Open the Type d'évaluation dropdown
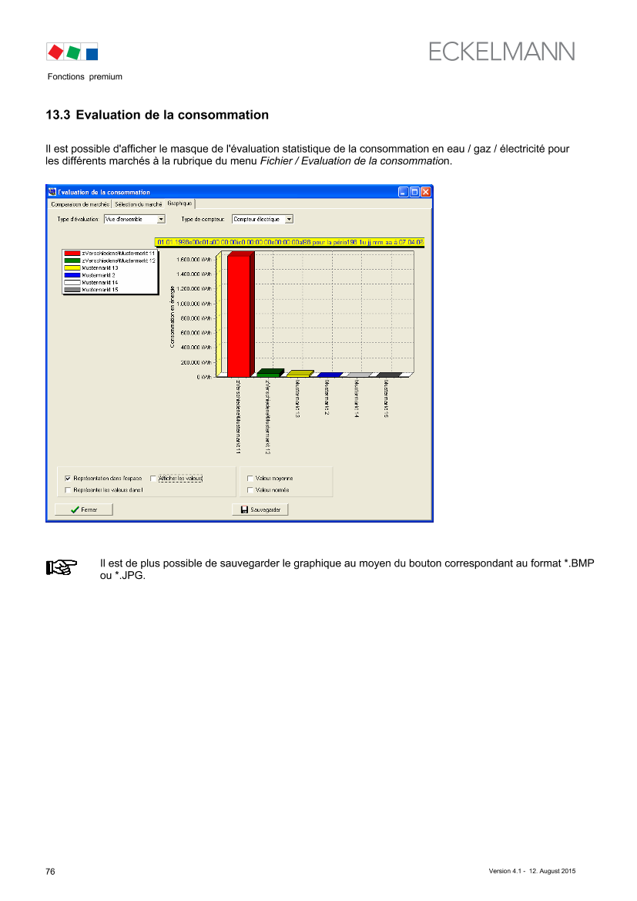637x901 pixels. 161,220
